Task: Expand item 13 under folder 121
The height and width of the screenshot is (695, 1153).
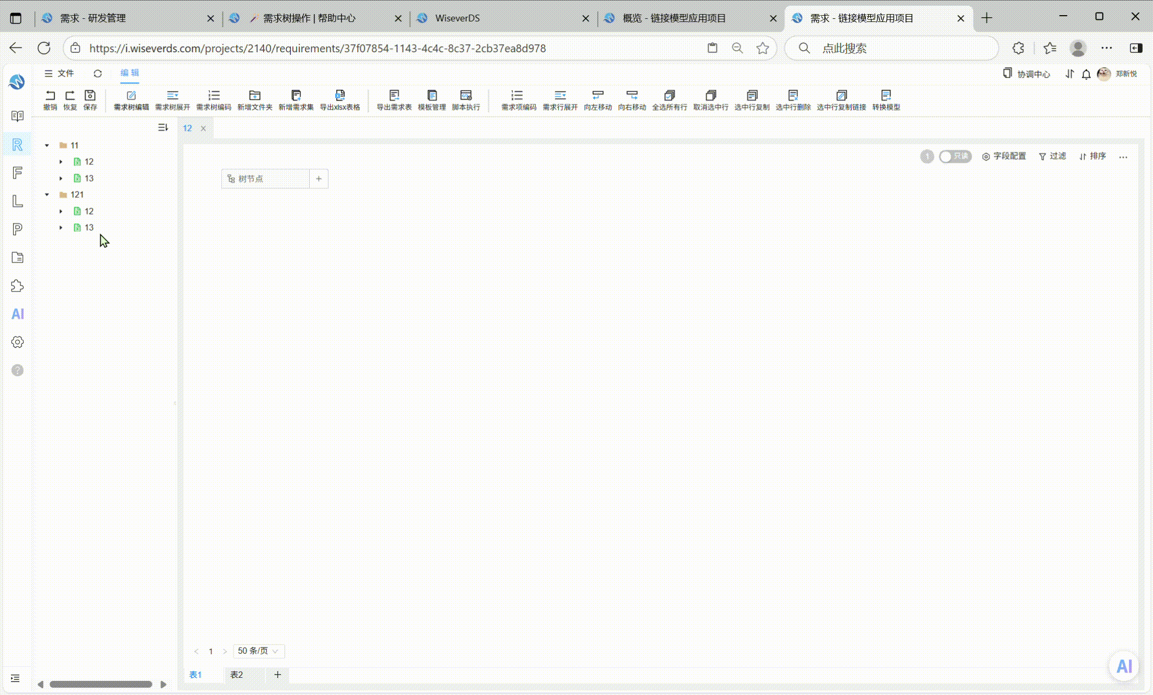Action: click(61, 227)
